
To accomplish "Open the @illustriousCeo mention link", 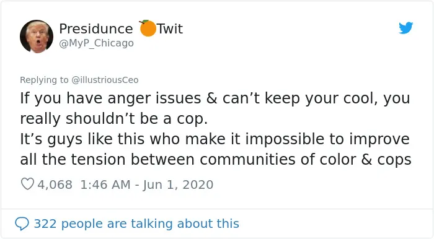I will (x=105, y=80).
